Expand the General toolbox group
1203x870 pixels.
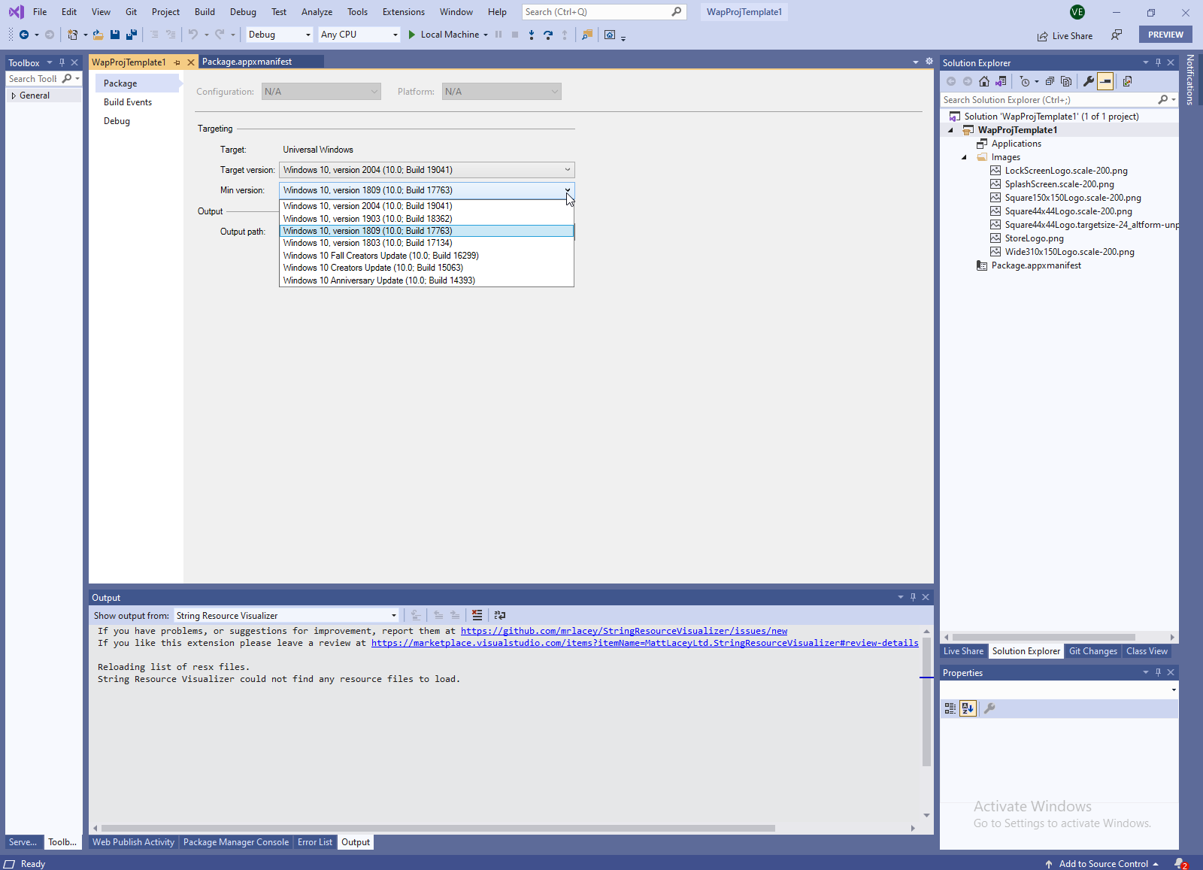click(x=14, y=95)
